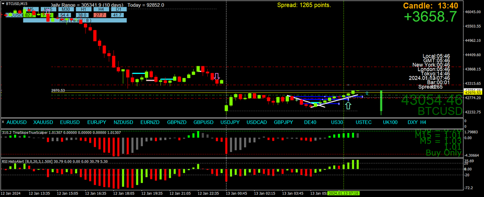
Task: Switch chart to NZDUSD
Action: [123, 121]
